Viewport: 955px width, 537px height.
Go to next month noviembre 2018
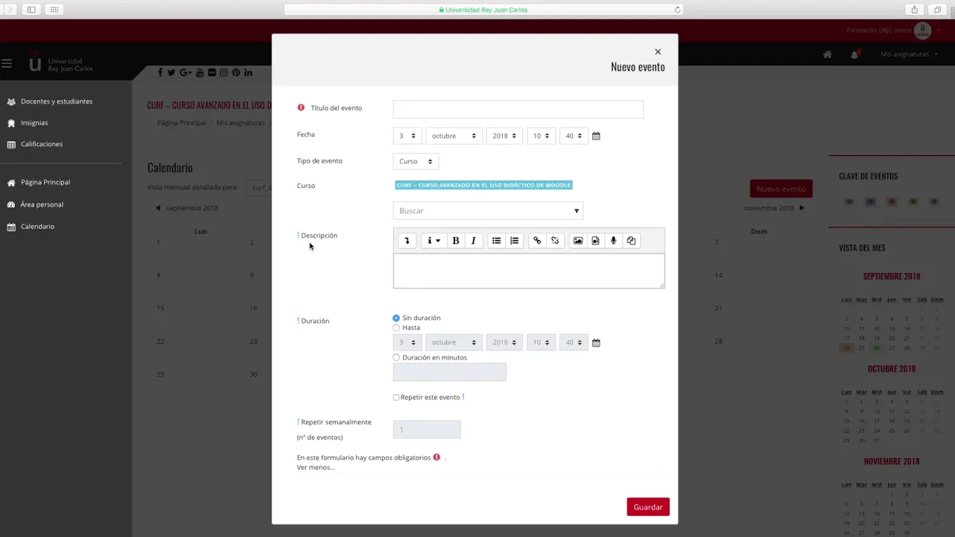tap(774, 208)
